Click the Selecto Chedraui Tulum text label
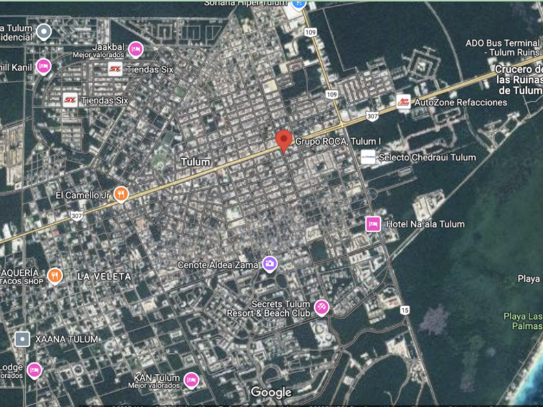 pos(427,158)
